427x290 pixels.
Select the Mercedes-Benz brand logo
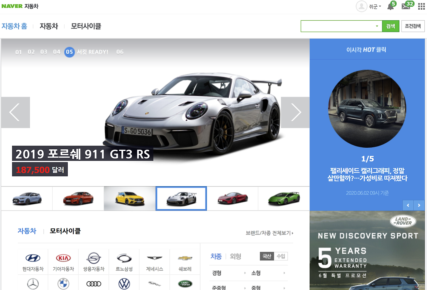32,283
